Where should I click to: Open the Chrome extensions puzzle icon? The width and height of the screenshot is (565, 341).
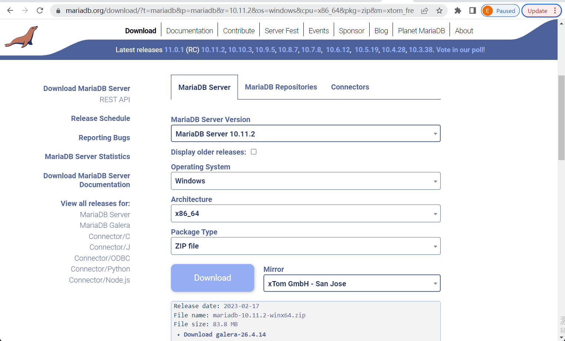point(458,11)
